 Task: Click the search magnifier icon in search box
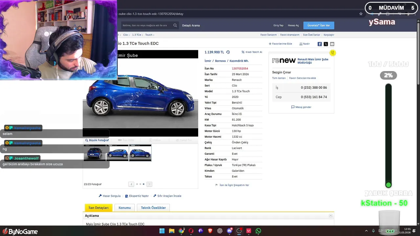tap(175, 25)
